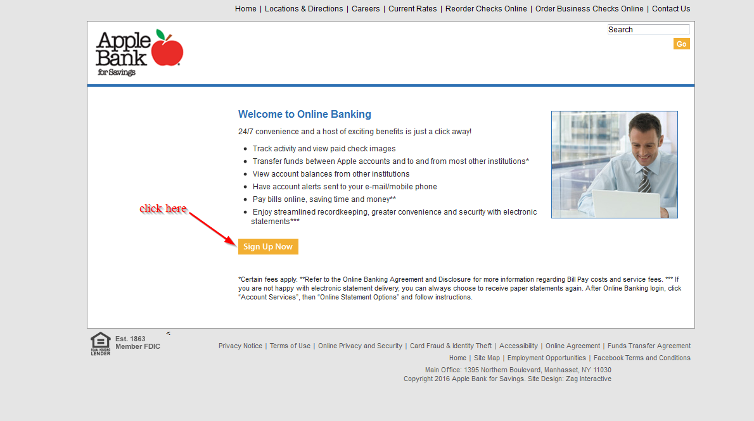The image size is (754, 421).
Task: Click 'Member FDIC' text in footer
Action: pyautogui.click(x=137, y=346)
